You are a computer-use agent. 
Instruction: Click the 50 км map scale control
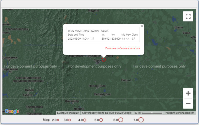click(148, 113)
